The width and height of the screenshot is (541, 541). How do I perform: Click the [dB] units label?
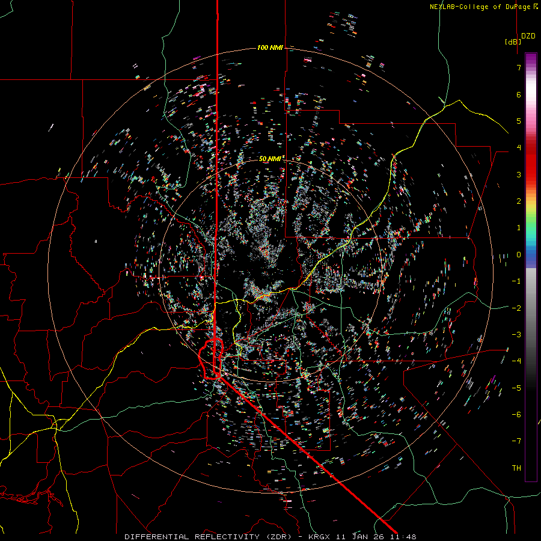513,41
